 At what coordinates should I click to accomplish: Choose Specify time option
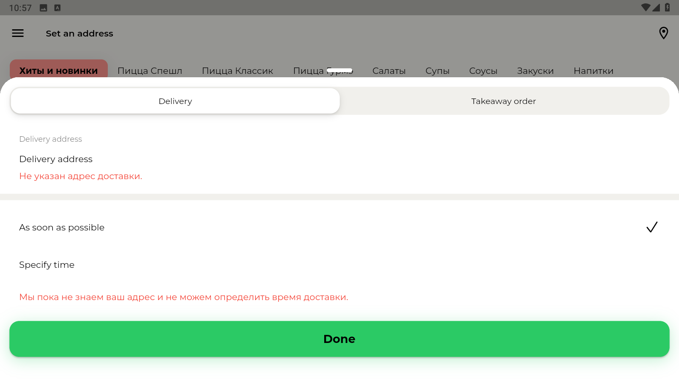click(x=339, y=265)
